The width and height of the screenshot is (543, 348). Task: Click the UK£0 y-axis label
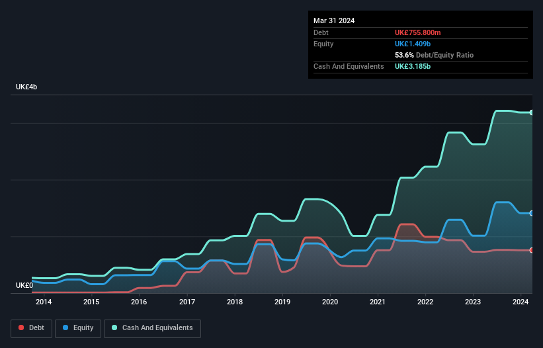24,285
